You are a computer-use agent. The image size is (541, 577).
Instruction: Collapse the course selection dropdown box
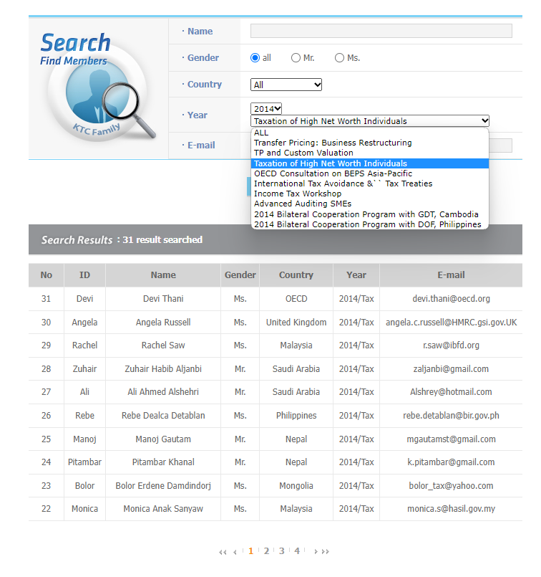coord(370,121)
